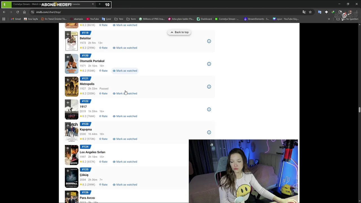Image resolution: width=361 pixels, height=203 pixels.
Task: Rate Metropolis
Action: click(x=103, y=94)
